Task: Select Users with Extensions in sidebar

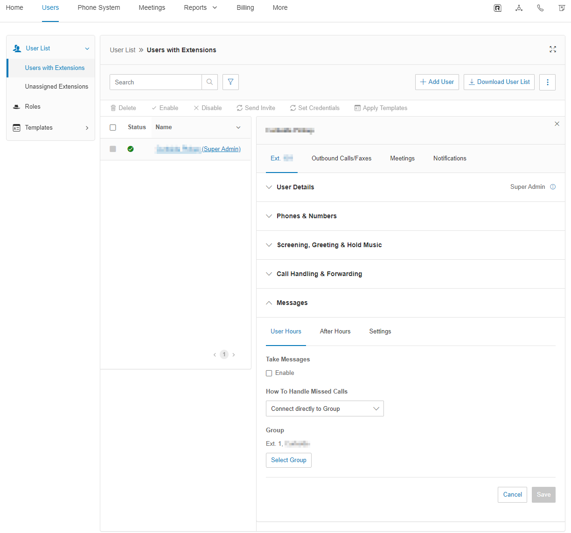Action: click(x=55, y=68)
